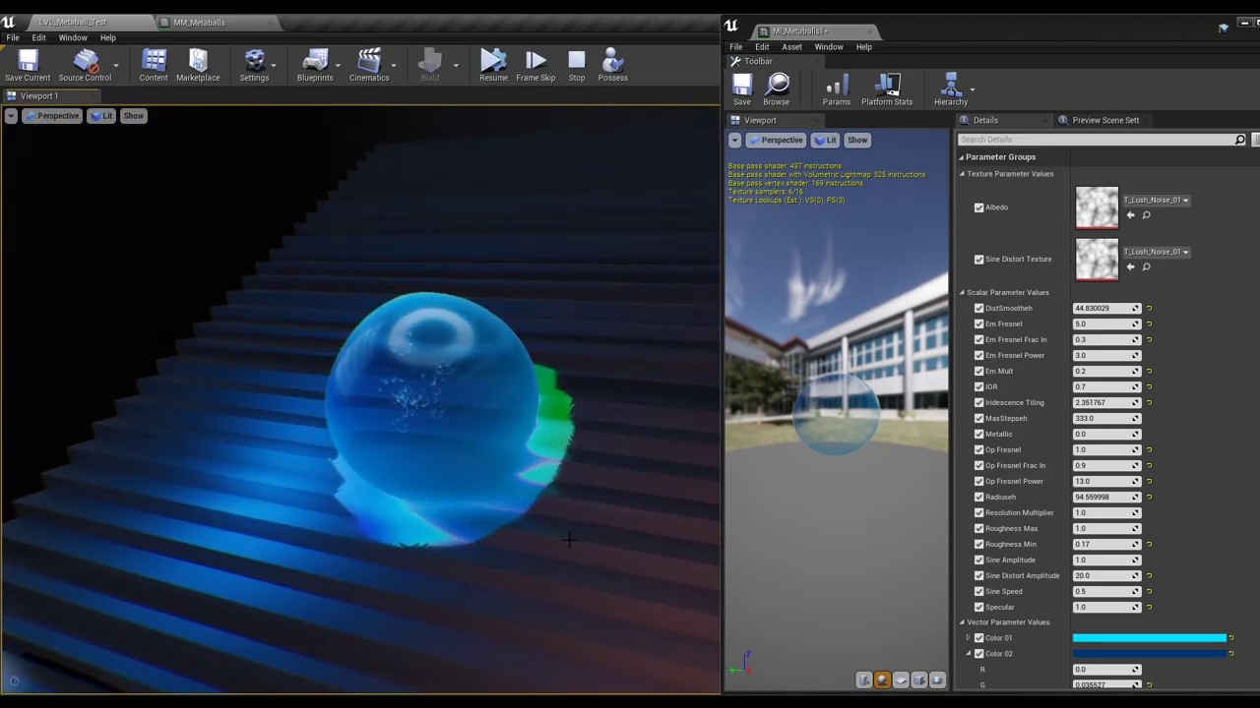Open the level viewport options dropdown arrow
Image resolution: width=1260 pixels, height=708 pixels.
click(x=10, y=116)
